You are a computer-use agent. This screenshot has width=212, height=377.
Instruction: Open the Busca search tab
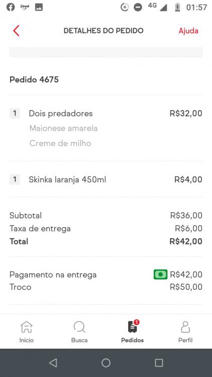point(79,332)
